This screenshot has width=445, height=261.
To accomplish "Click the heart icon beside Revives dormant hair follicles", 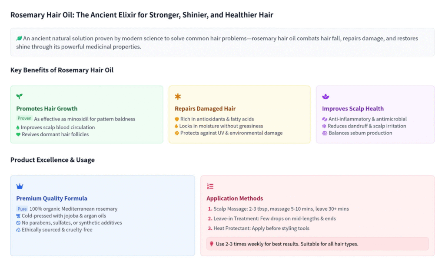I will 19,134.
